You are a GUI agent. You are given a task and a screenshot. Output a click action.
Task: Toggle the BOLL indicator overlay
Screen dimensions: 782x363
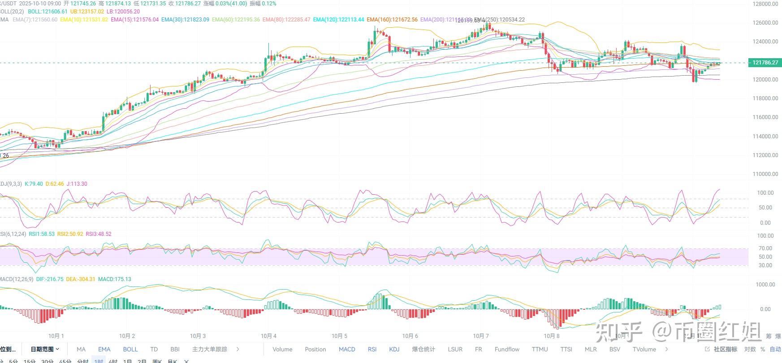pos(130,349)
